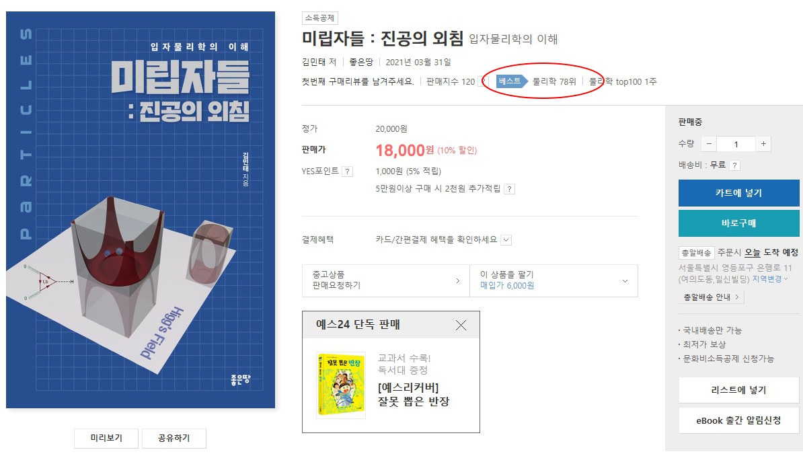The height and width of the screenshot is (454, 803).
Task: Click the 바로구매 button
Action: [738, 223]
